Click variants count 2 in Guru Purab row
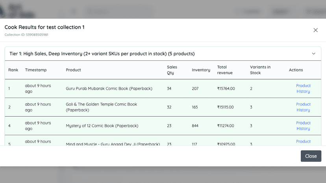326x183 pixels. (x=251, y=89)
